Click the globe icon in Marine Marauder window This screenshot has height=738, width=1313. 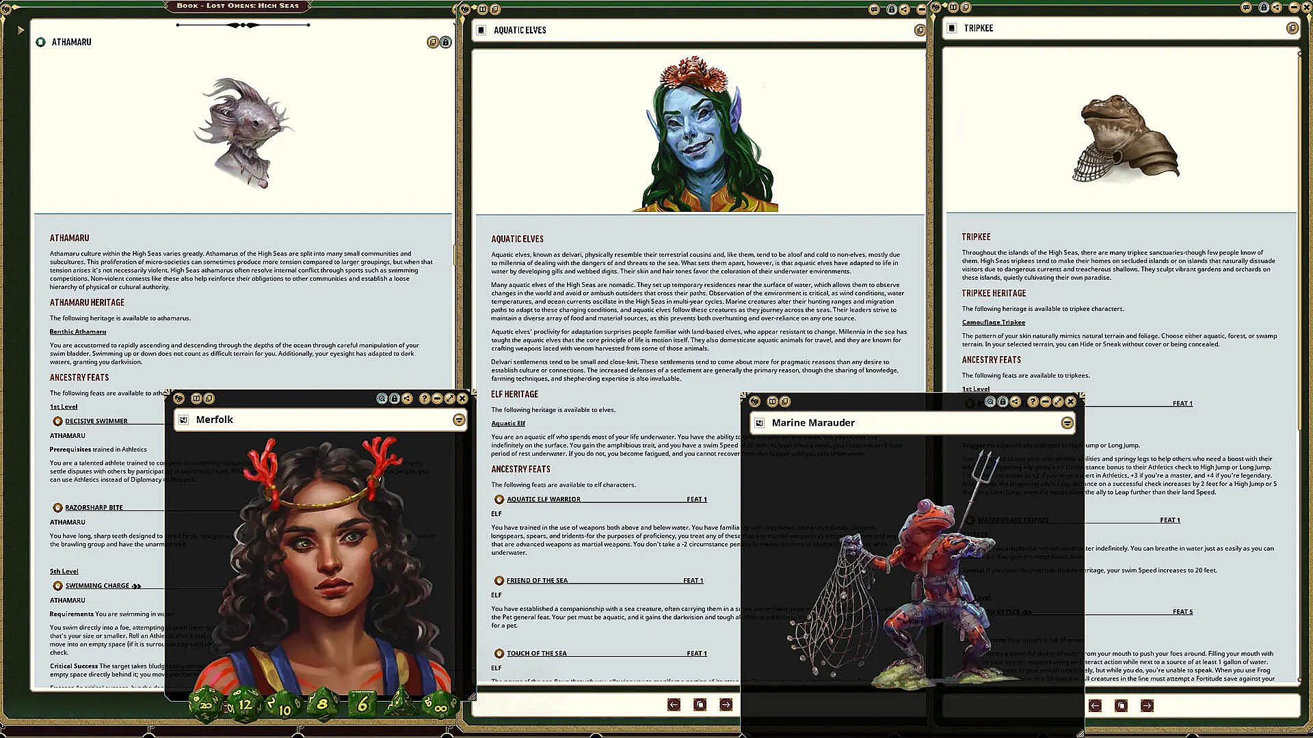click(755, 401)
